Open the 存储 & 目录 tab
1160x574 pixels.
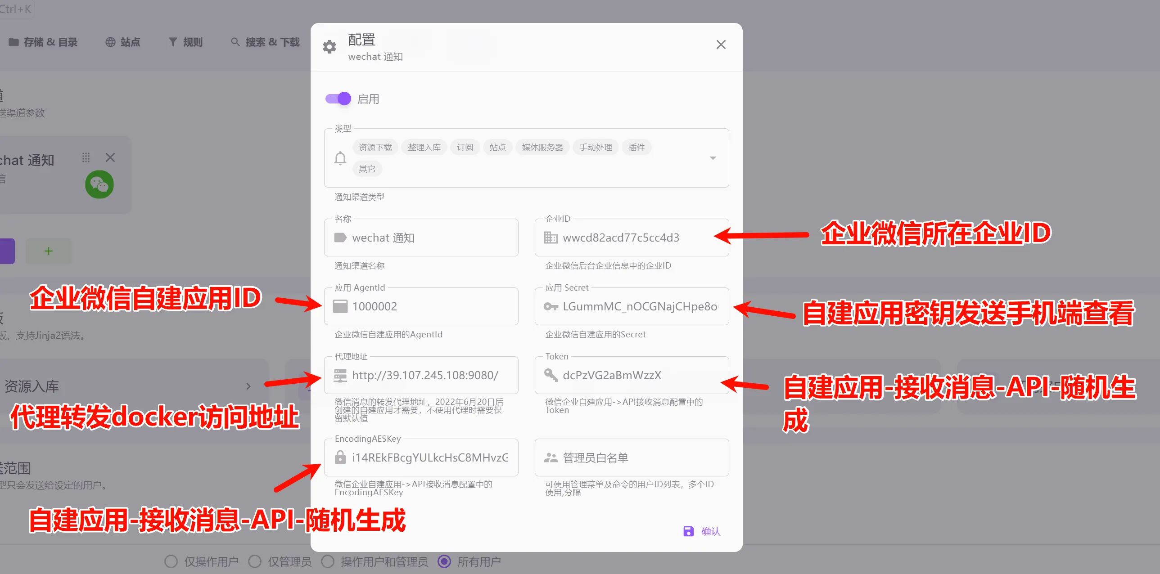(x=43, y=42)
